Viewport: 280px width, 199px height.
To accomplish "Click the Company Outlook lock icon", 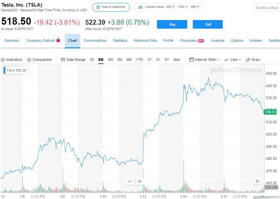I will click(x=58, y=40).
